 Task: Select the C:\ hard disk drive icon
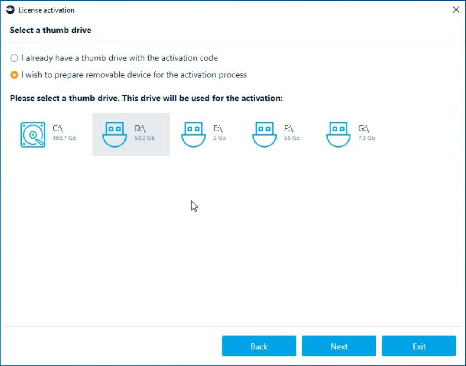click(x=33, y=135)
